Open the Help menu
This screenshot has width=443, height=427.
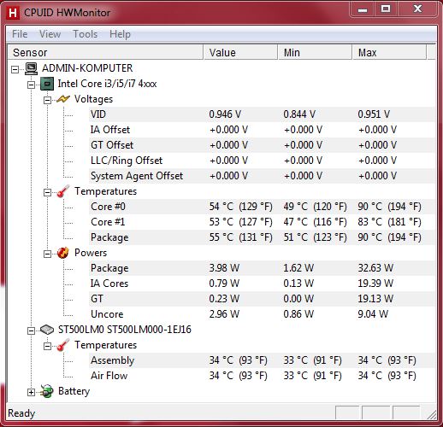point(120,34)
